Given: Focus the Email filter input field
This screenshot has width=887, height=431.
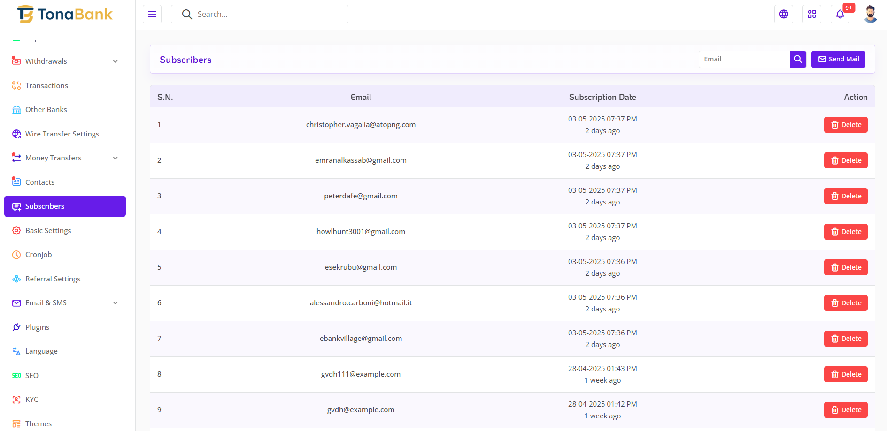Looking at the screenshot, I should tap(744, 59).
